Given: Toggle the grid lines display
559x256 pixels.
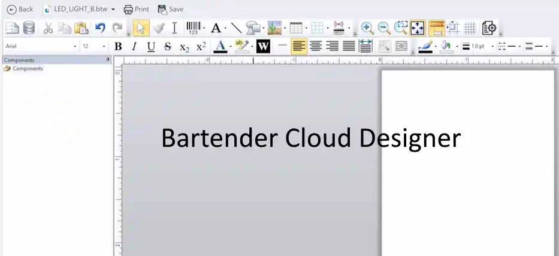Looking at the screenshot, I should coord(470,28).
